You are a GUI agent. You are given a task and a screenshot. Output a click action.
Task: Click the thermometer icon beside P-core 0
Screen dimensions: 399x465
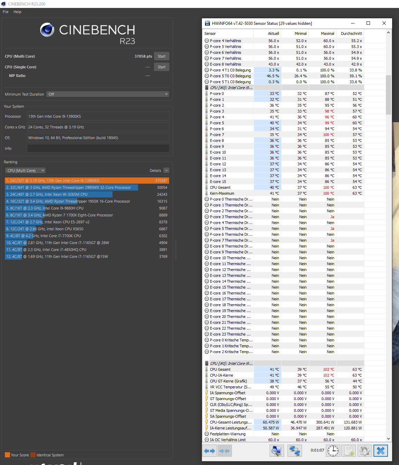tap(207, 94)
